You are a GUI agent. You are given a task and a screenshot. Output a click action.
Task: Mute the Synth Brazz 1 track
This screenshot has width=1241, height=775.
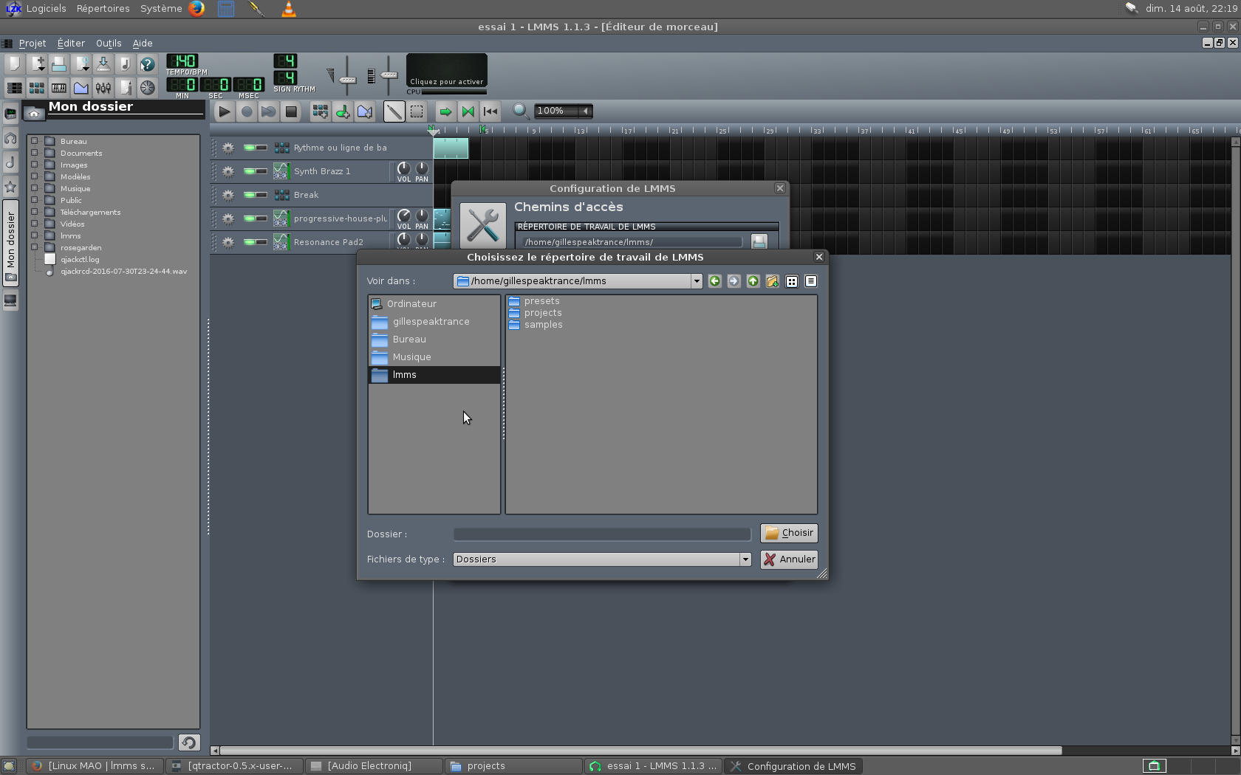[x=250, y=171]
